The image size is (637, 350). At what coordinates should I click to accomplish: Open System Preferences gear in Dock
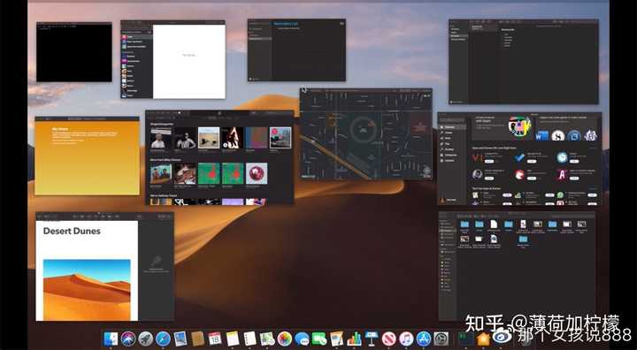[x=441, y=339]
